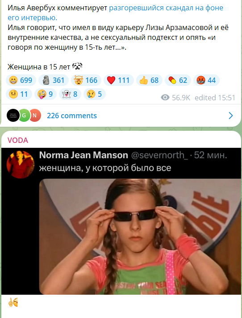Toggle the moai statue reaction with 361
This screenshot has height=318, width=242.
coord(54,80)
